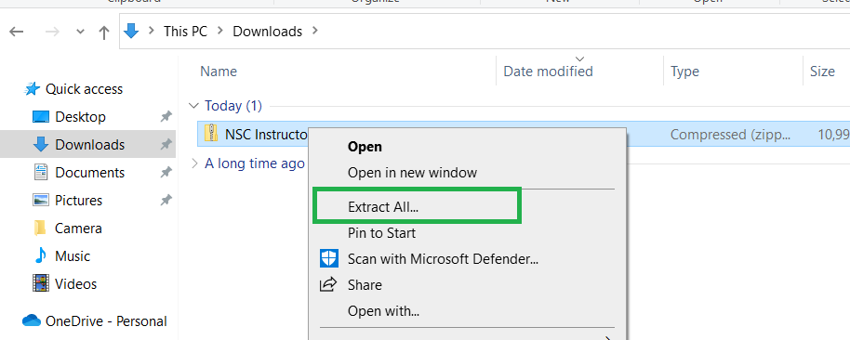Click the Downloads arrow icon in sidebar
850x340 pixels.
(x=41, y=144)
